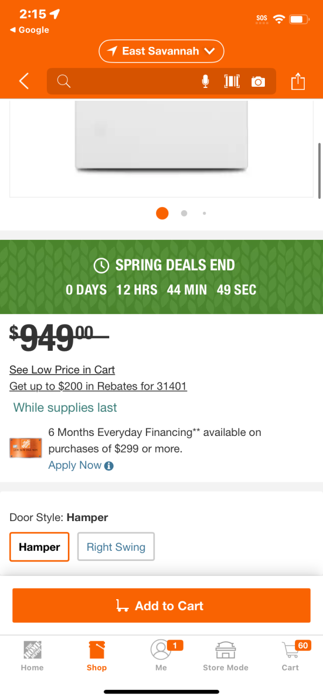Tap the product image thumbnail
Viewport: 323px width, 700px height.
[161, 147]
